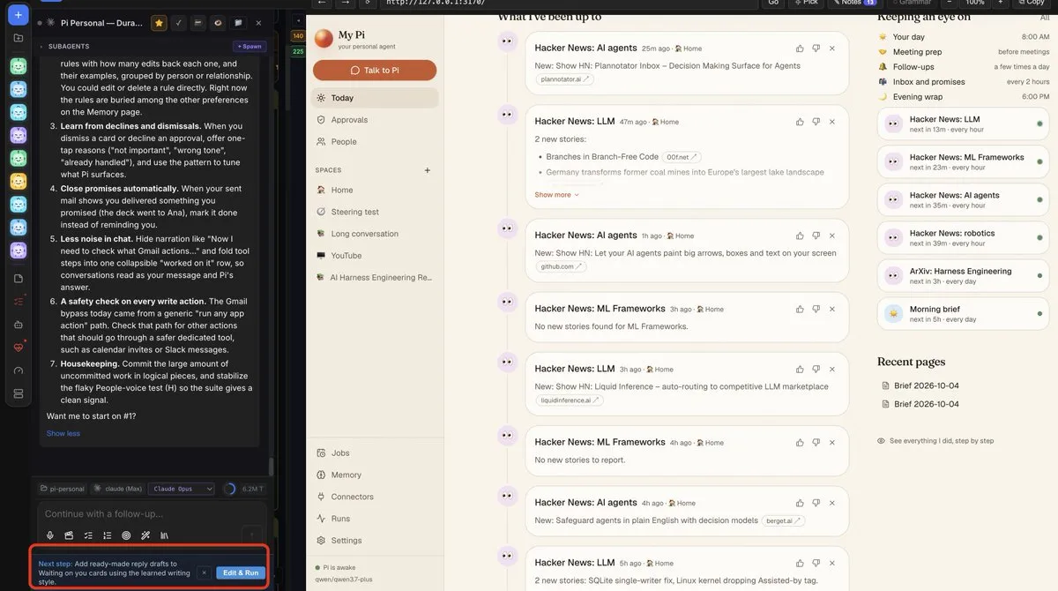
Task: Add a new space with the plus icon
Action: pyautogui.click(x=428, y=170)
